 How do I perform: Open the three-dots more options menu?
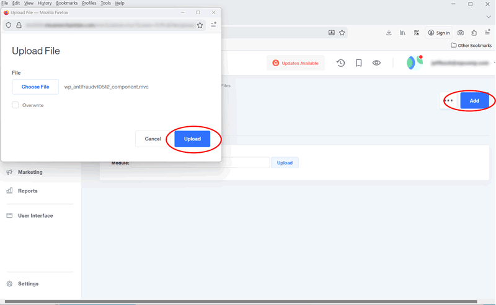pyautogui.click(x=448, y=101)
